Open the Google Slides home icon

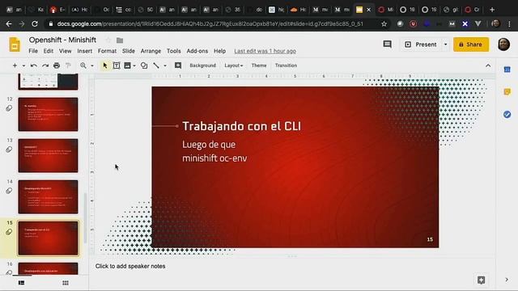[x=15, y=44]
